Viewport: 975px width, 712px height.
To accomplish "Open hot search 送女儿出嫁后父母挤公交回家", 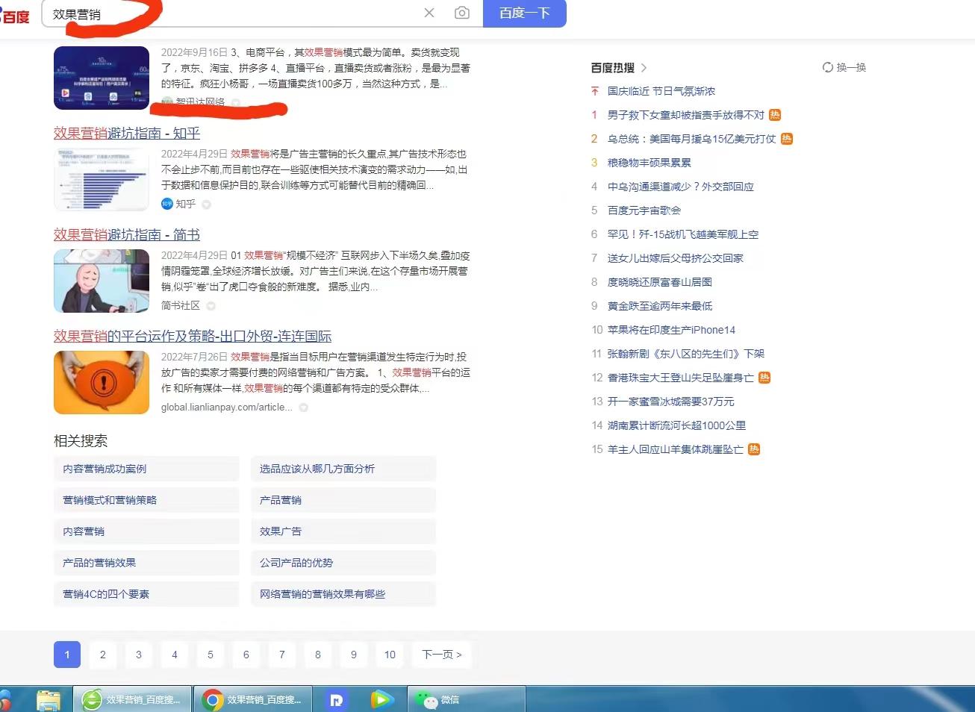I will pyautogui.click(x=676, y=258).
